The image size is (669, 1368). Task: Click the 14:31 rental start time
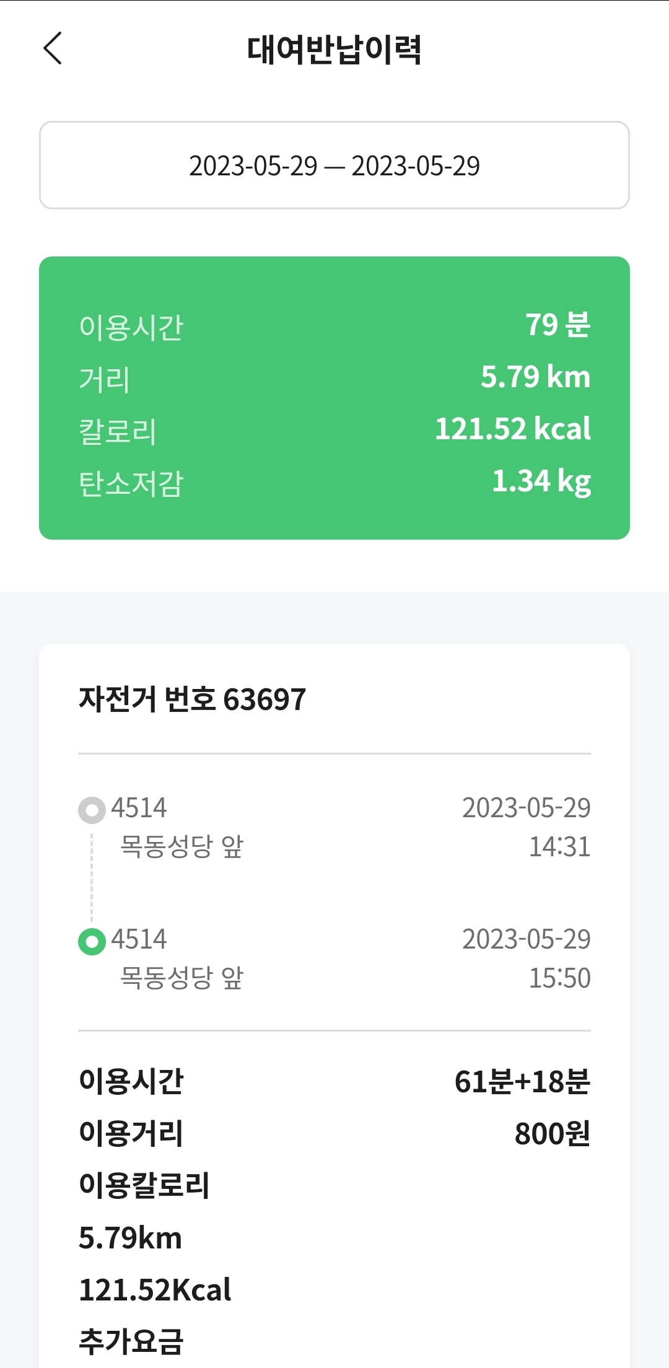(559, 847)
